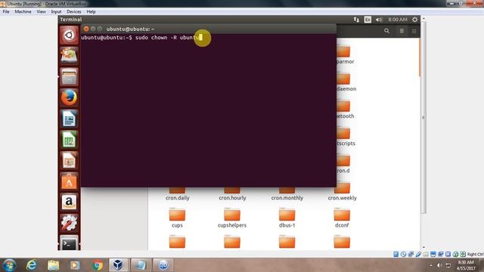The image size is (484, 272).
Task: Open Windows Explorer from the taskbar
Action: (x=53, y=265)
